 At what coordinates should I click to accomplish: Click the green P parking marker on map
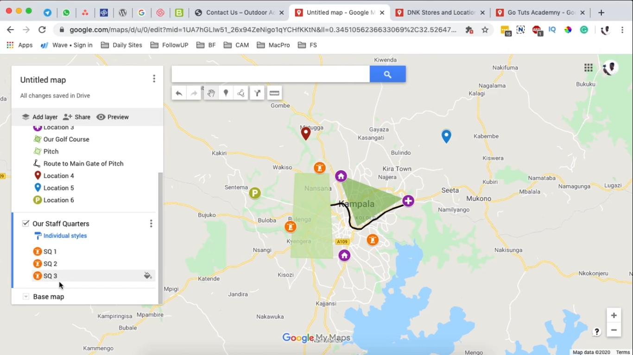255,193
